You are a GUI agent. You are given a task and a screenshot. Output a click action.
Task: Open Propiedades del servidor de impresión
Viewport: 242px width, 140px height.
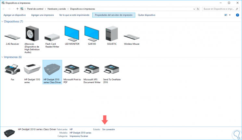[114, 15]
